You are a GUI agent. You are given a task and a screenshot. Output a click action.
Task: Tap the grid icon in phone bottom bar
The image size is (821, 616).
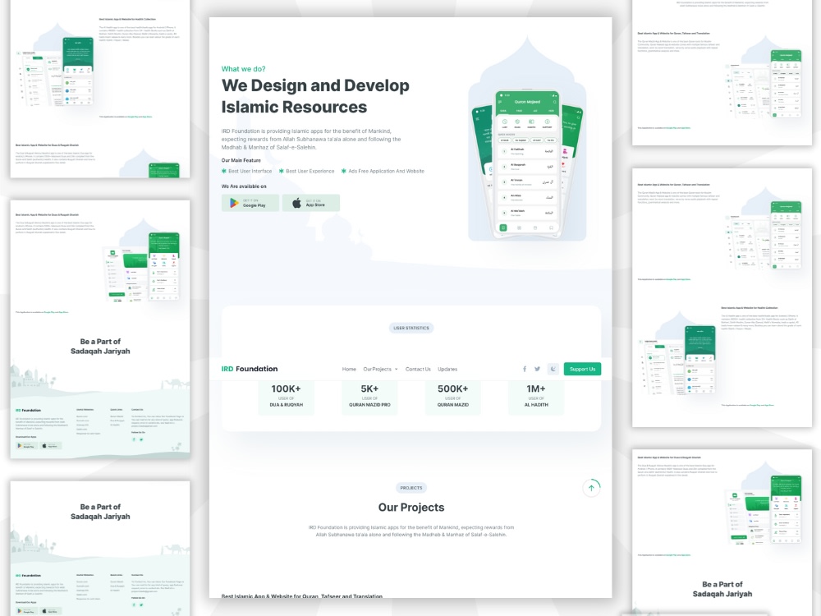(x=520, y=228)
